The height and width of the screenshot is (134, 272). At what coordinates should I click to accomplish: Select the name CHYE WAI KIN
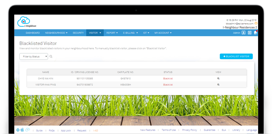(46, 78)
